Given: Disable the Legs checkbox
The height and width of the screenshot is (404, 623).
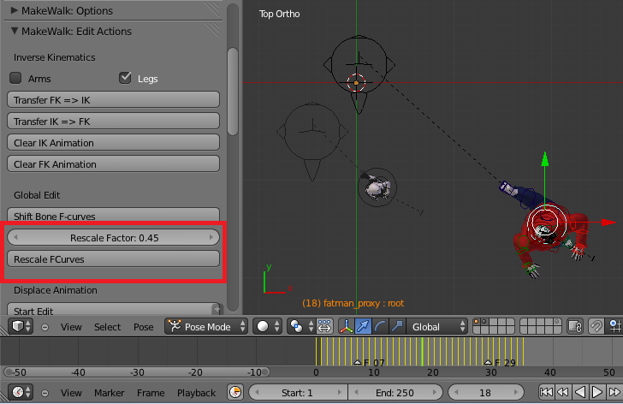Looking at the screenshot, I should pyautogui.click(x=127, y=78).
